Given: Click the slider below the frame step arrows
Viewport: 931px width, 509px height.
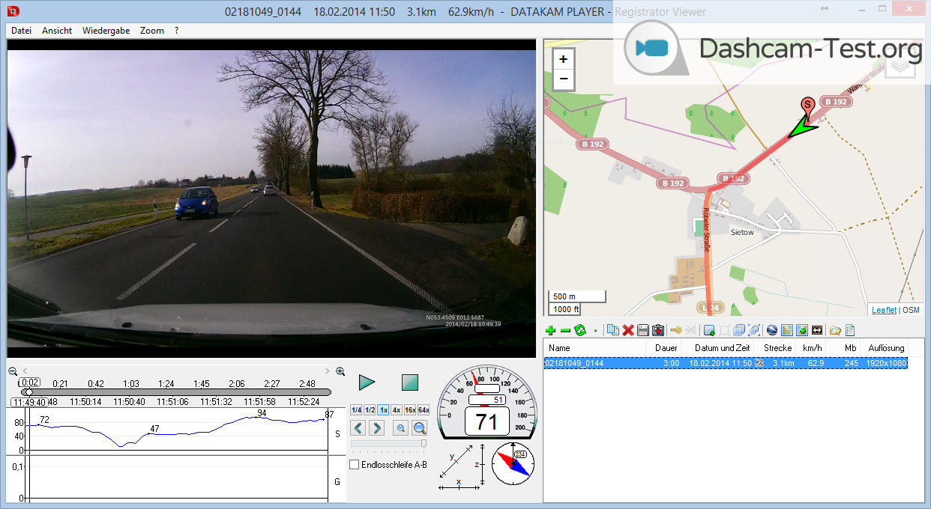Looking at the screenshot, I should tap(388, 444).
